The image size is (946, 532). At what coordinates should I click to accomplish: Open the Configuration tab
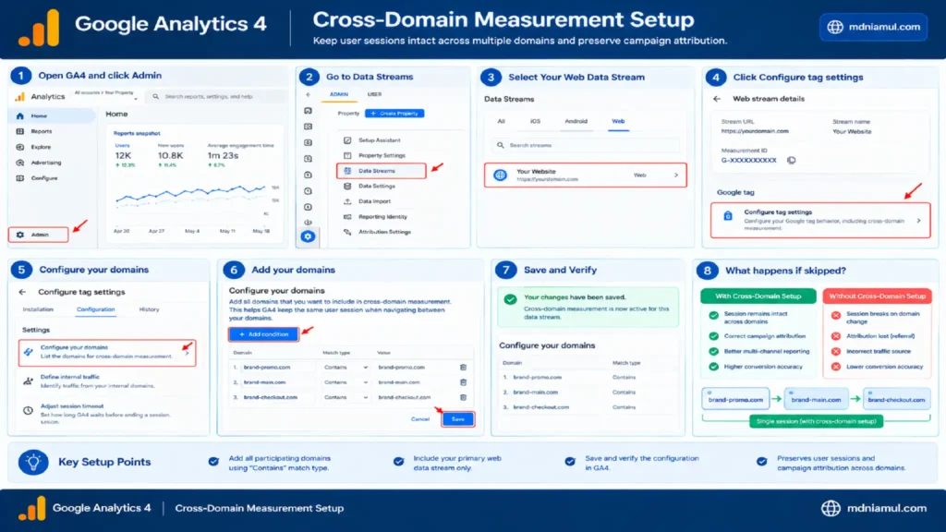(x=95, y=309)
